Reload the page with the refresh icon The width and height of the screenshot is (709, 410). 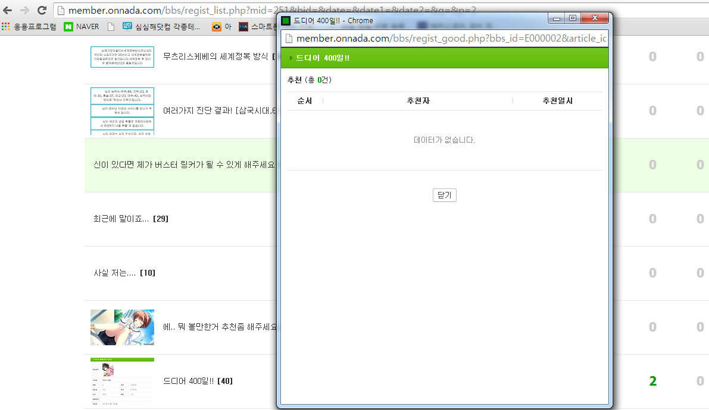pyautogui.click(x=42, y=10)
